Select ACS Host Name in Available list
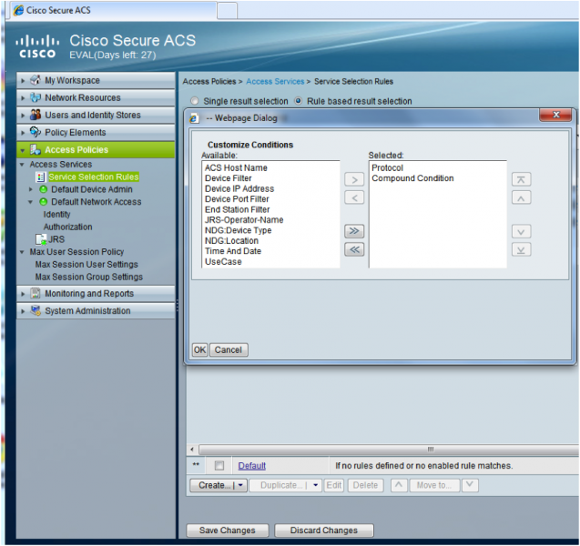Screen dimensions: 580x546 coord(236,167)
